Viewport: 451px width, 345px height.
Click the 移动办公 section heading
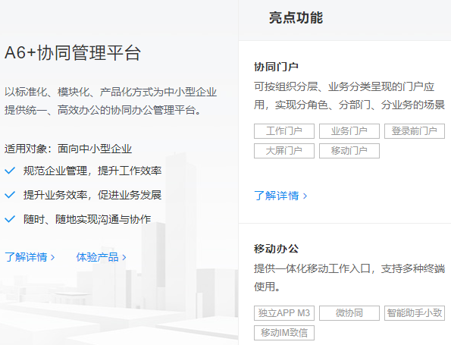(276, 249)
